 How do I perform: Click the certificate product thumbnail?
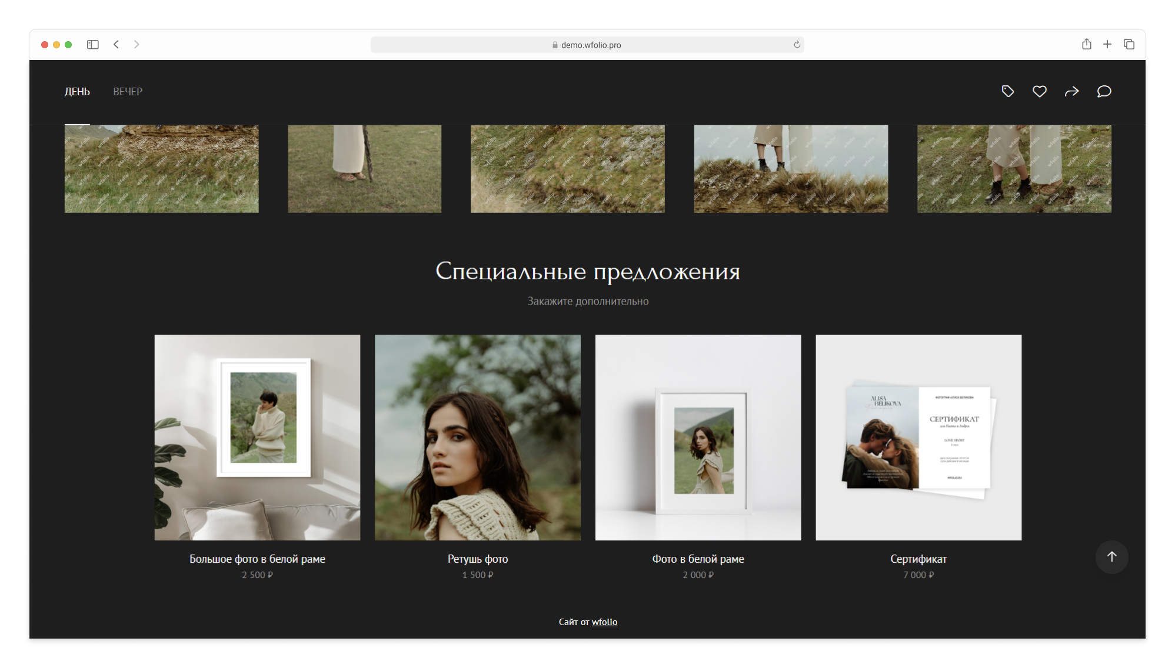[918, 437]
